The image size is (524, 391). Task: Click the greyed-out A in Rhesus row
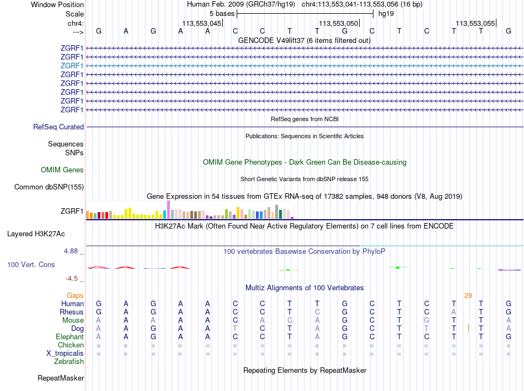[453, 312]
